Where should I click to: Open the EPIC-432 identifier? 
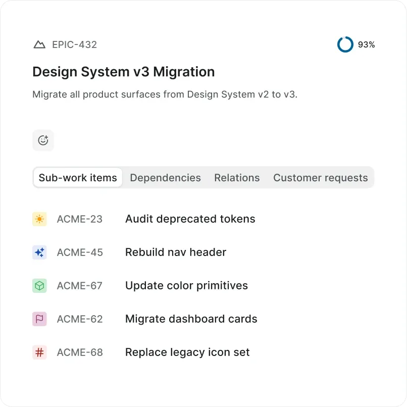[75, 44]
